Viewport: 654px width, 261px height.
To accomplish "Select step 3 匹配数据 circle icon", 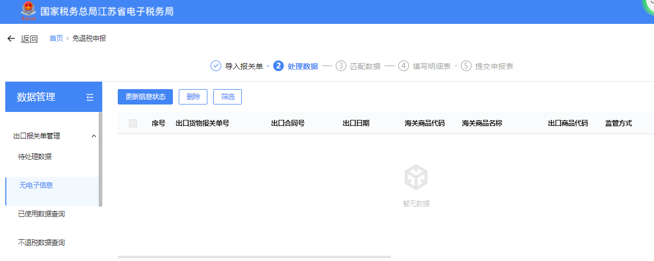I will tap(341, 66).
